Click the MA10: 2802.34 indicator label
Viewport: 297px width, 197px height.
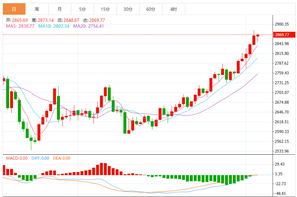[54, 26]
